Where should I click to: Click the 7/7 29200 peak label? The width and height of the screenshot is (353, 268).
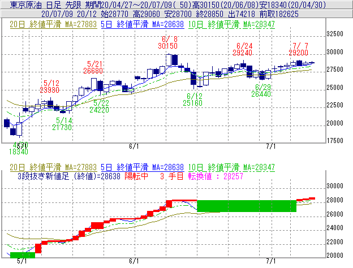point(298,49)
